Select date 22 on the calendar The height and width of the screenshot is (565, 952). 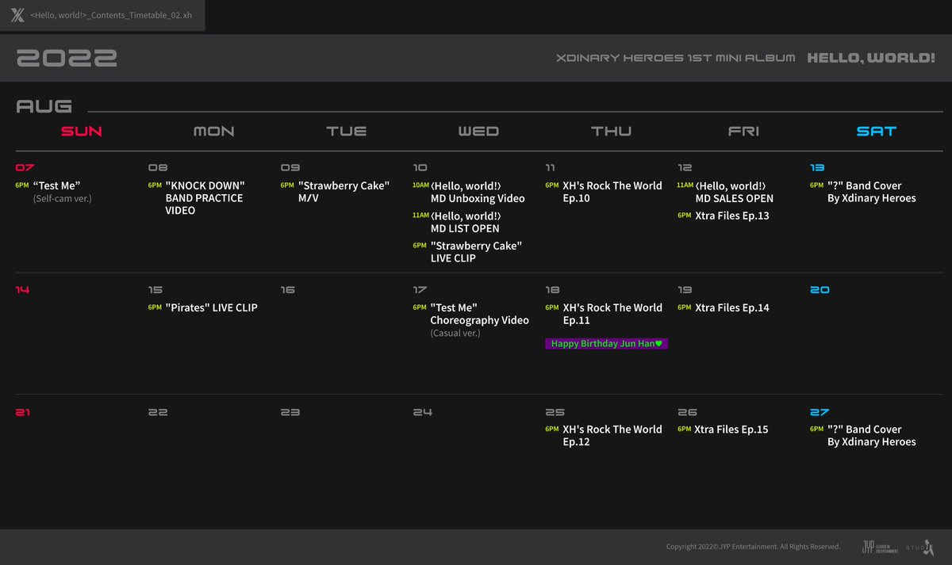click(x=158, y=412)
